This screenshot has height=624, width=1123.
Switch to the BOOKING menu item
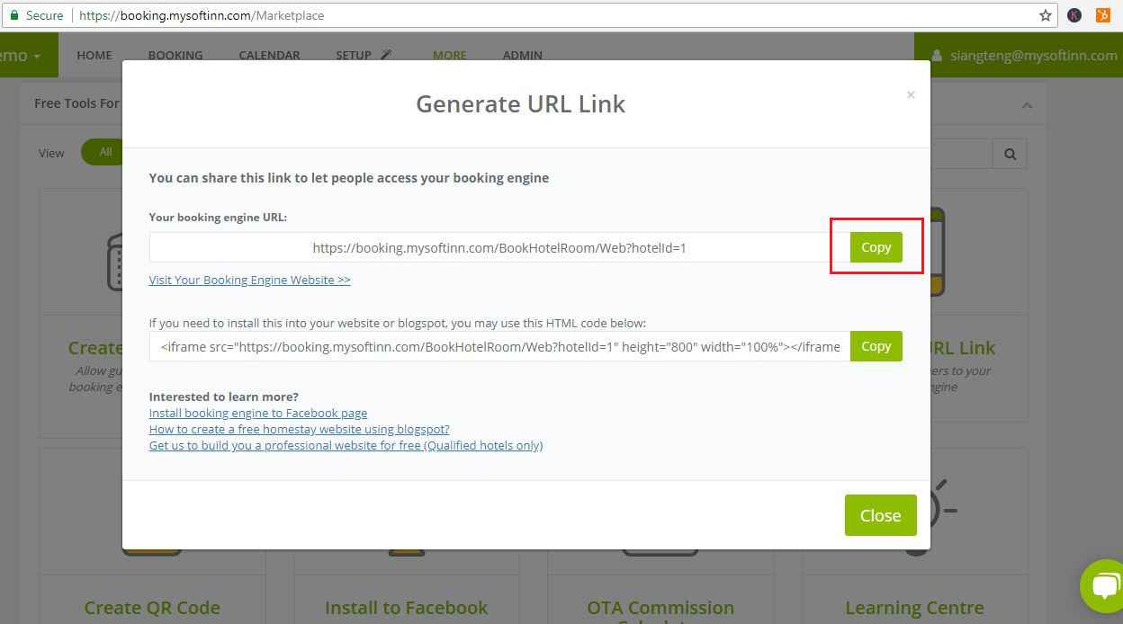[x=175, y=55]
